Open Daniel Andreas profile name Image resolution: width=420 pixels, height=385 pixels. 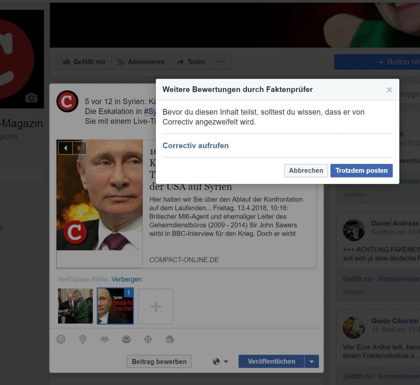click(x=395, y=223)
